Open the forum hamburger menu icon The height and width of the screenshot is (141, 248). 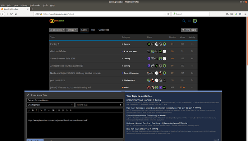189,21
